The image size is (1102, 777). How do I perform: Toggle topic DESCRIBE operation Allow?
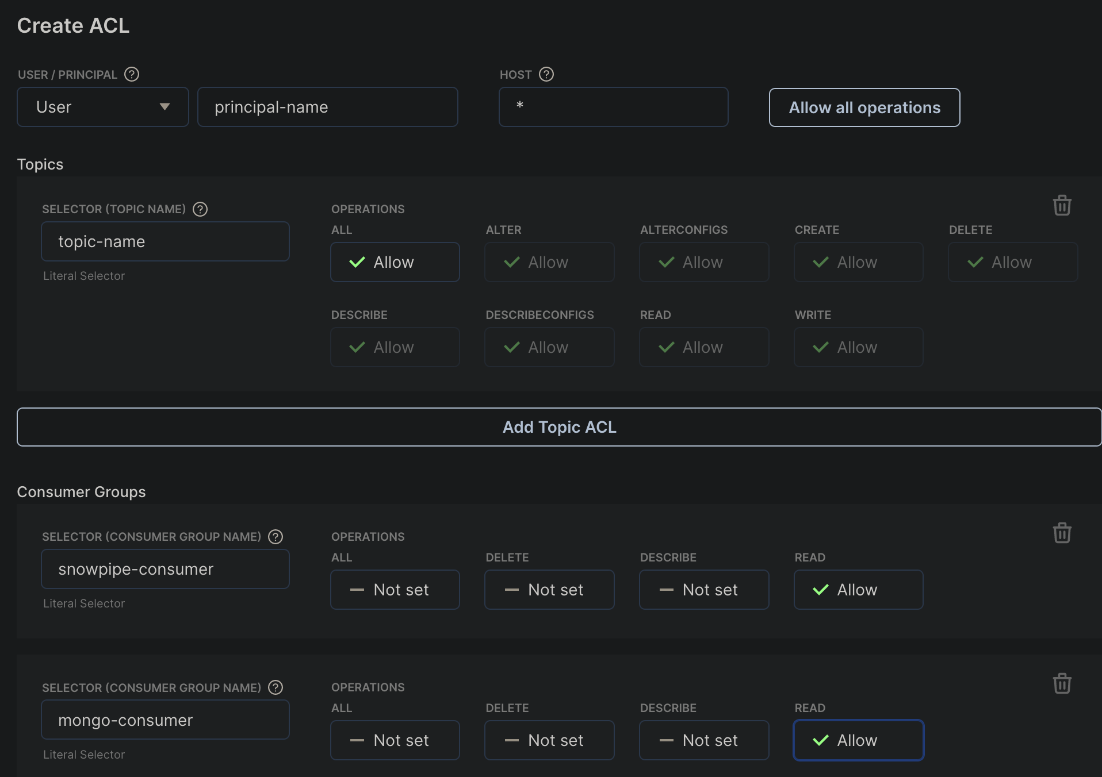[395, 347]
